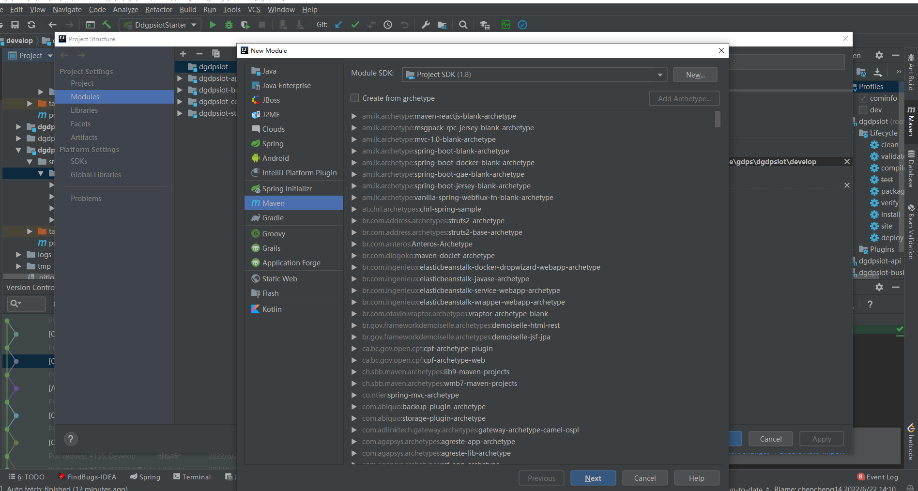Update project with the blue Git arrow
This screenshot has width=918, height=491.
click(x=339, y=25)
